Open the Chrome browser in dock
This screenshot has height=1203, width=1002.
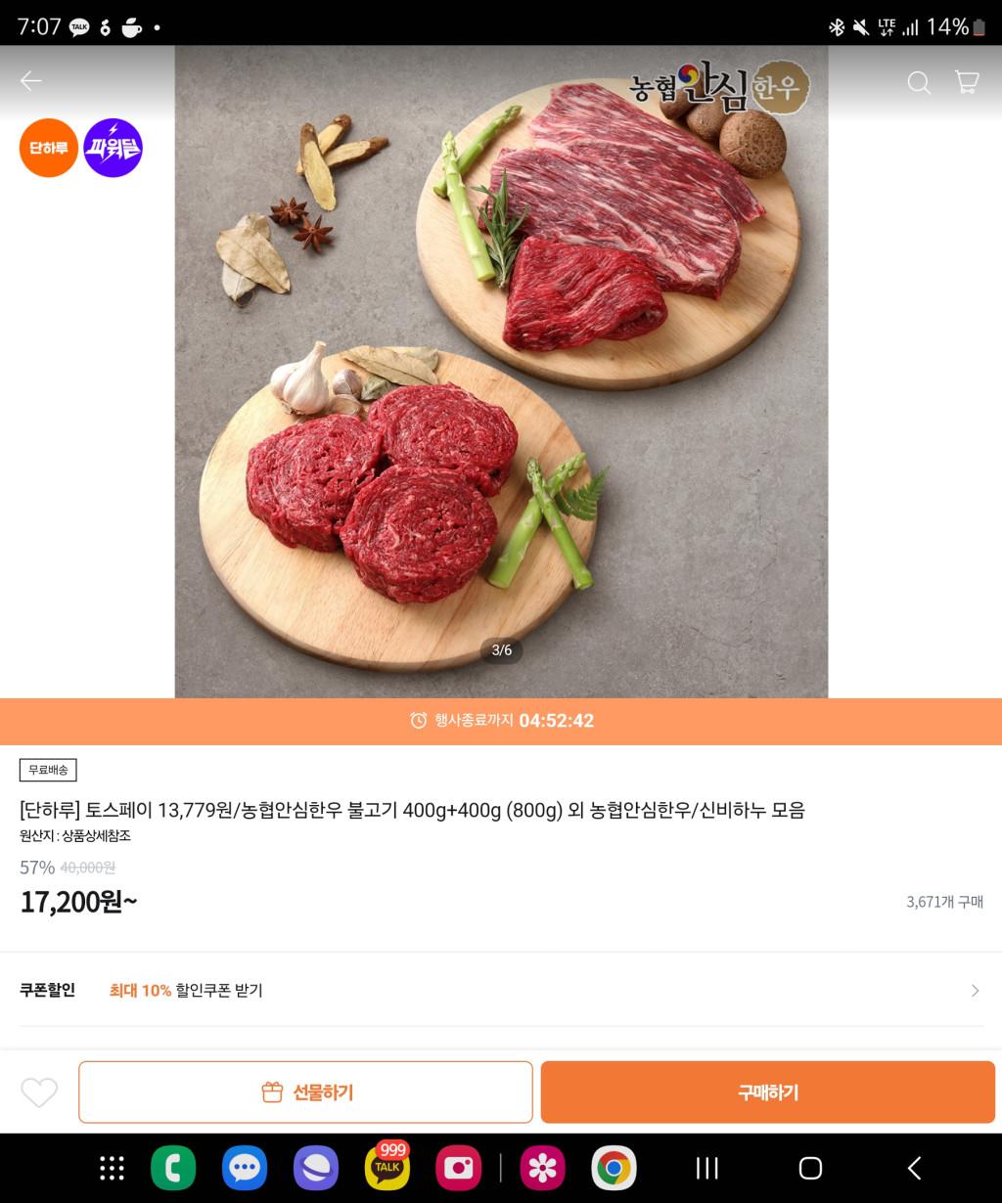coord(614,1168)
